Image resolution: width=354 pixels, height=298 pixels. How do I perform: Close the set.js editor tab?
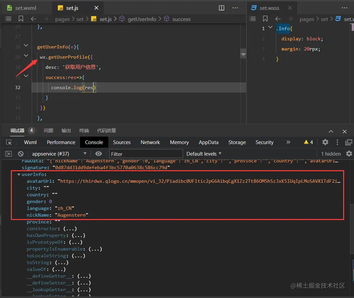point(96,8)
